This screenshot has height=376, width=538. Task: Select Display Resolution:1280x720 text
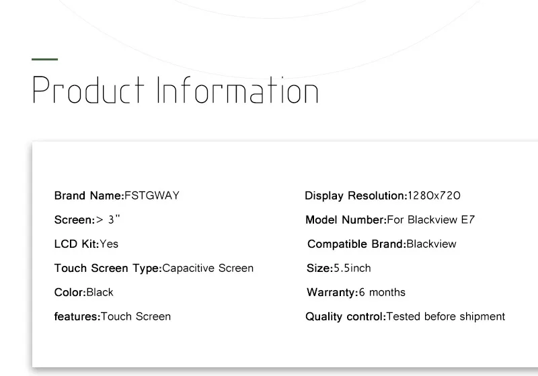[x=383, y=195]
